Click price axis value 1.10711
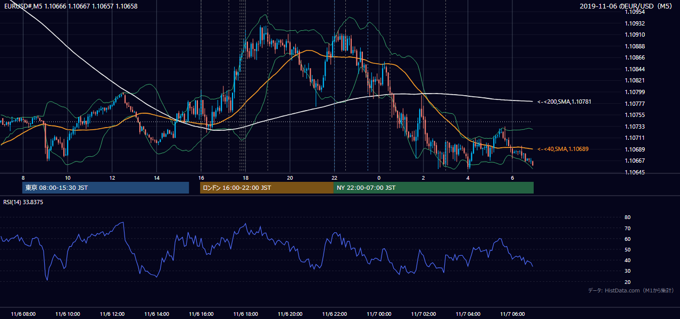The image size is (680, 319). coord(634,138)
